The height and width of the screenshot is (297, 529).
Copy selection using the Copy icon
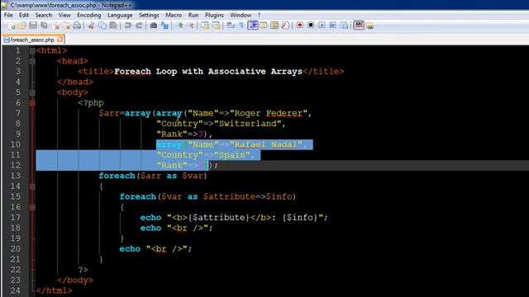(x=102, y=26)
